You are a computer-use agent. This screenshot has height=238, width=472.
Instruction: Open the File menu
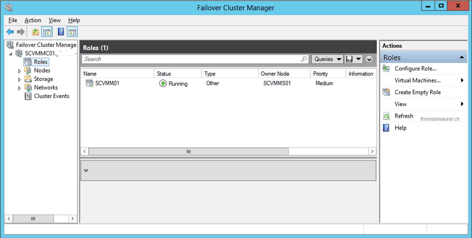13,20
